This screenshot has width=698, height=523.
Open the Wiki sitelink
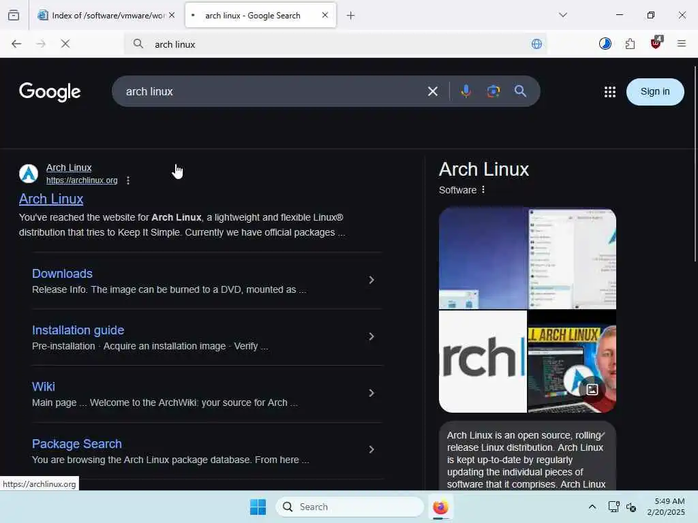[44, 387]
